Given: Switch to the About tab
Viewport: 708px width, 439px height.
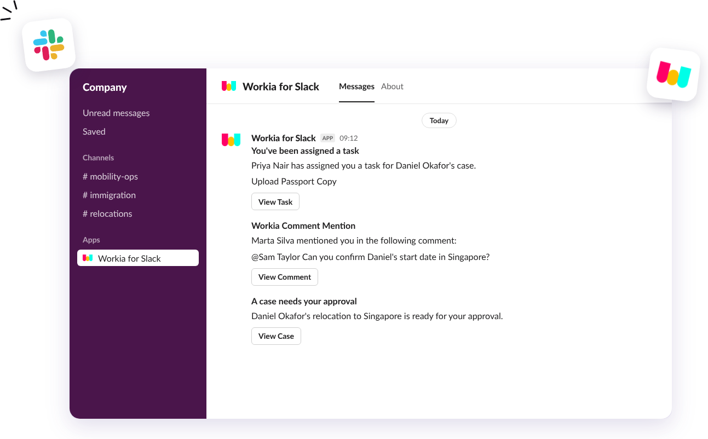Looking at the screenshot, I should [392, 86].
